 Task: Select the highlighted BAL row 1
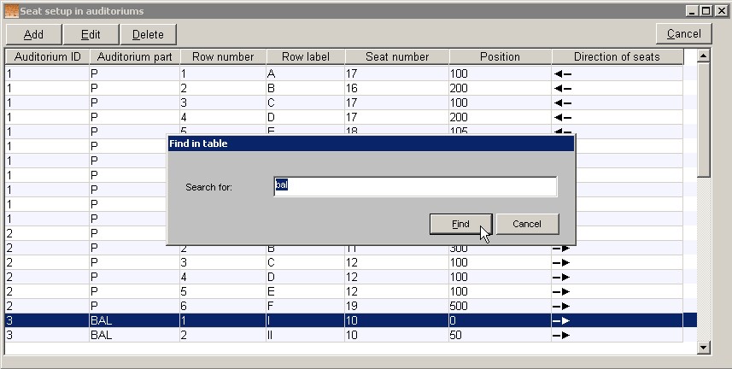click(x=342, y=320)
